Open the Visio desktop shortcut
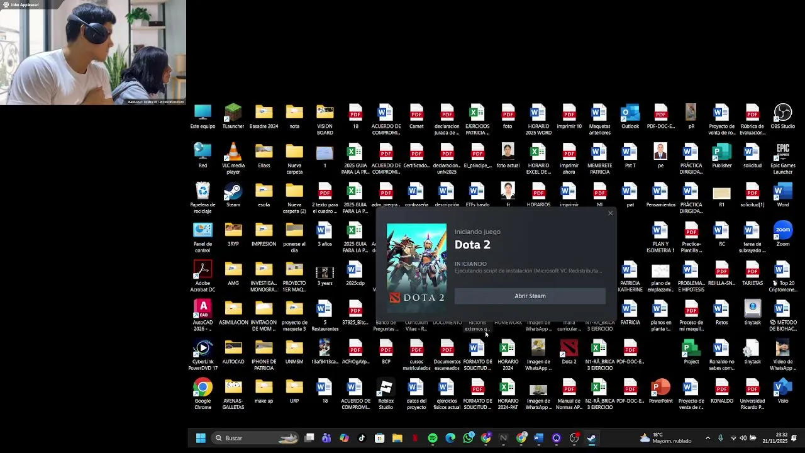 (782, 390)
